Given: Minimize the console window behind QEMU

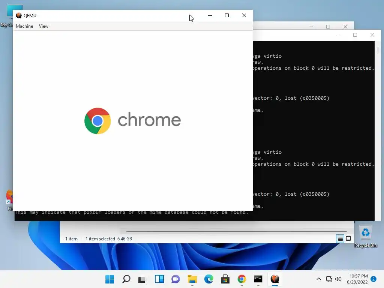Looking at the screenshot, I should tap(338, 35).
